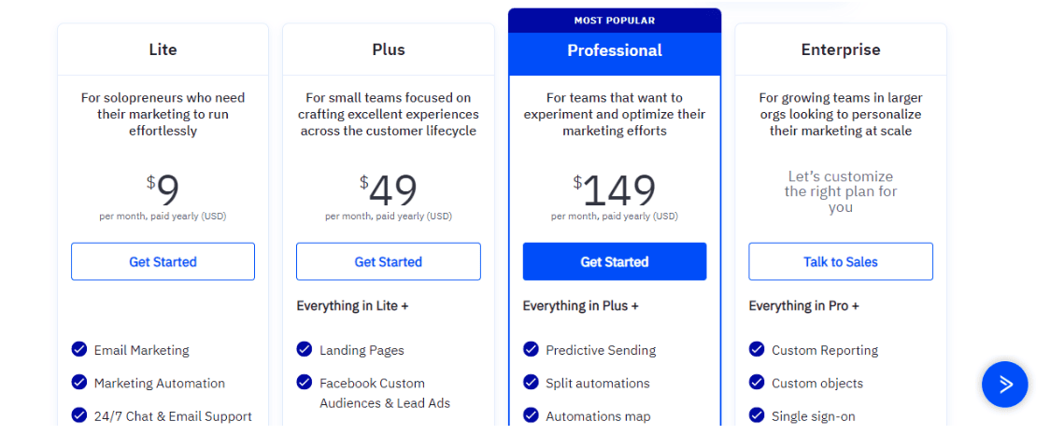Select the Professional plan header
Screen dimensions: 1050x435
pyautogui.click(x=615, y=50)
